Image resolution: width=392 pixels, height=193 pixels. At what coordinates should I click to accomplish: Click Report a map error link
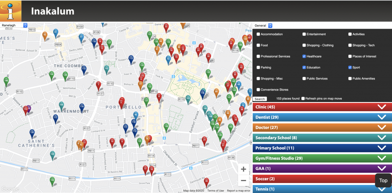(238, 191)
